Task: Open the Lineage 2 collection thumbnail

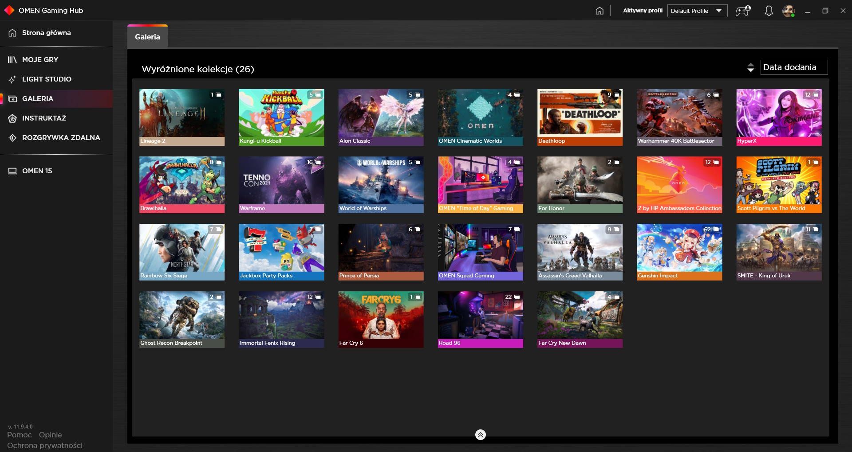Action: (182, 117)
